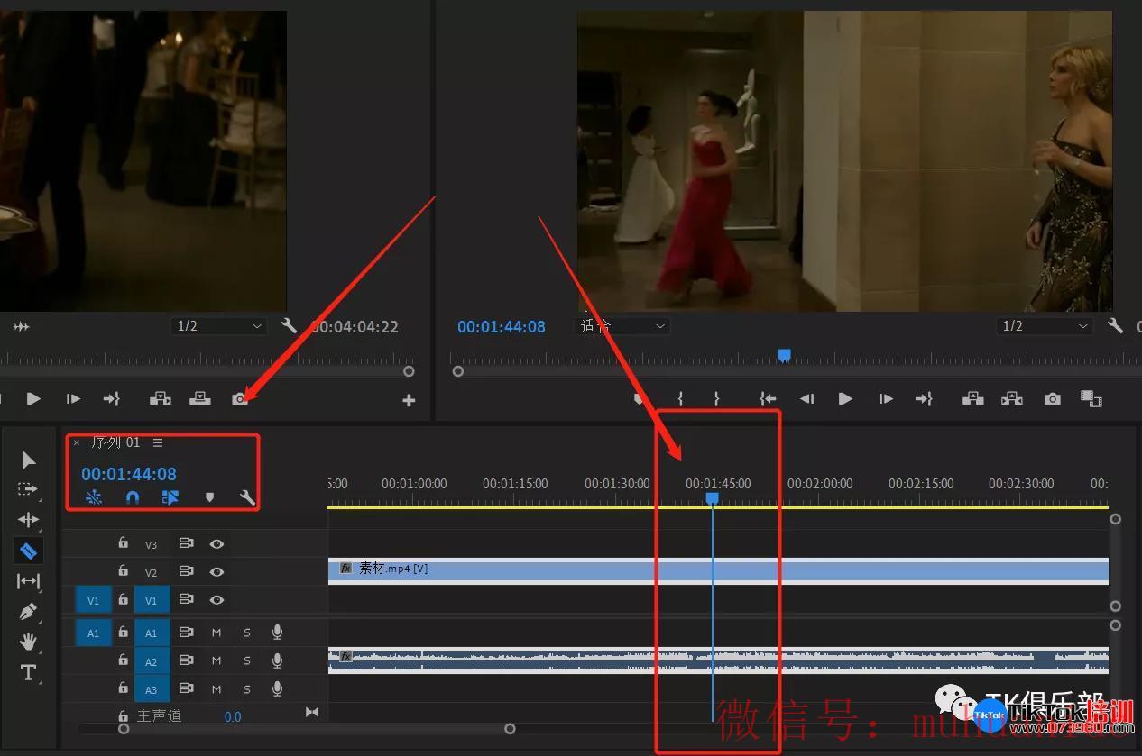Click the timeline playhead at 00:01:44:08

pos(713,498)
